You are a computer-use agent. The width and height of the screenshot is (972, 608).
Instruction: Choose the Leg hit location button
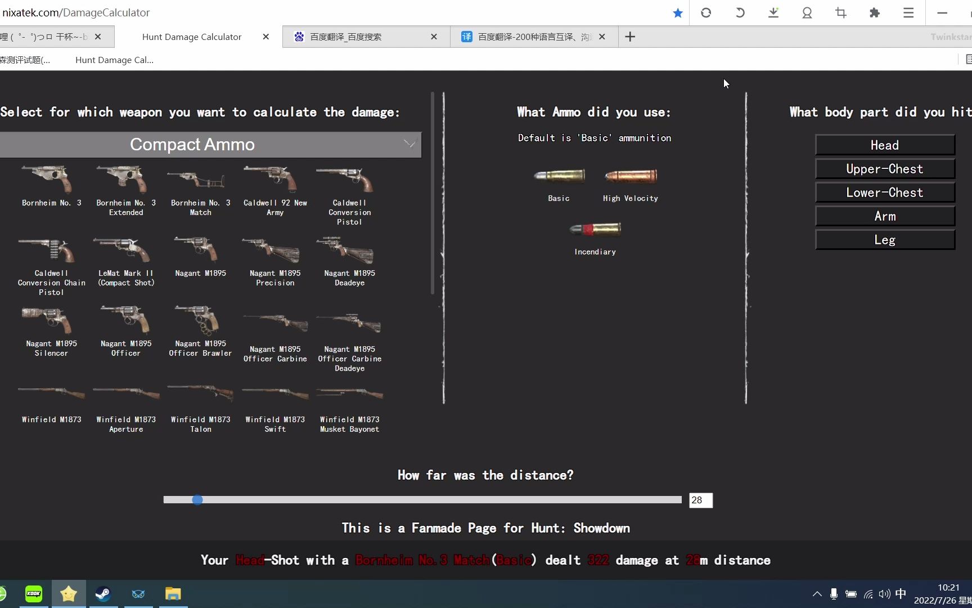(885, 240)
